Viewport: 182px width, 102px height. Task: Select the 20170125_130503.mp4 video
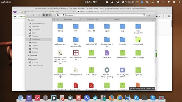coord(123,70)
